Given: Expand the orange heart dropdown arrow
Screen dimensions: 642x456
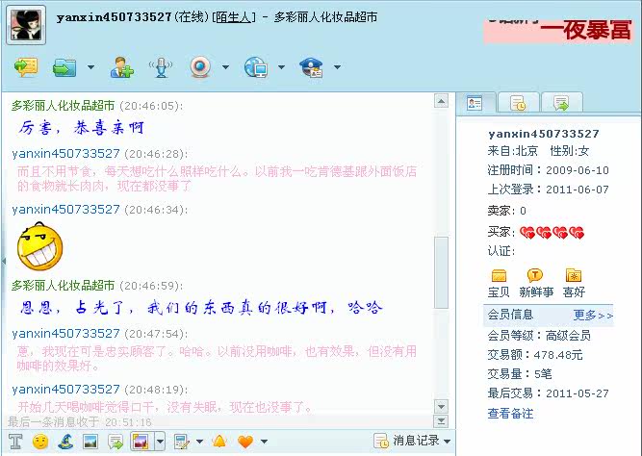Looking at the screenshot, I should [x=264, y=442].
